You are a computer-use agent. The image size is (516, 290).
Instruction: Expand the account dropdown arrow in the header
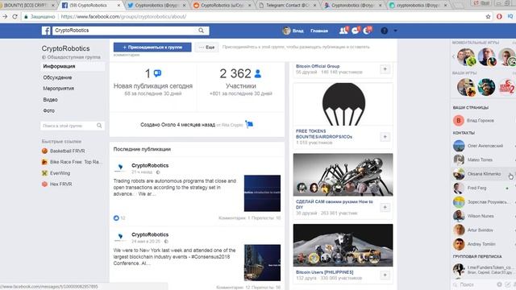click(395, 31)
